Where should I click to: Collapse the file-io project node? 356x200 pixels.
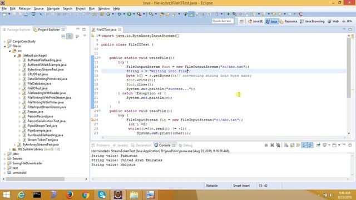click(x=5, y=46)
